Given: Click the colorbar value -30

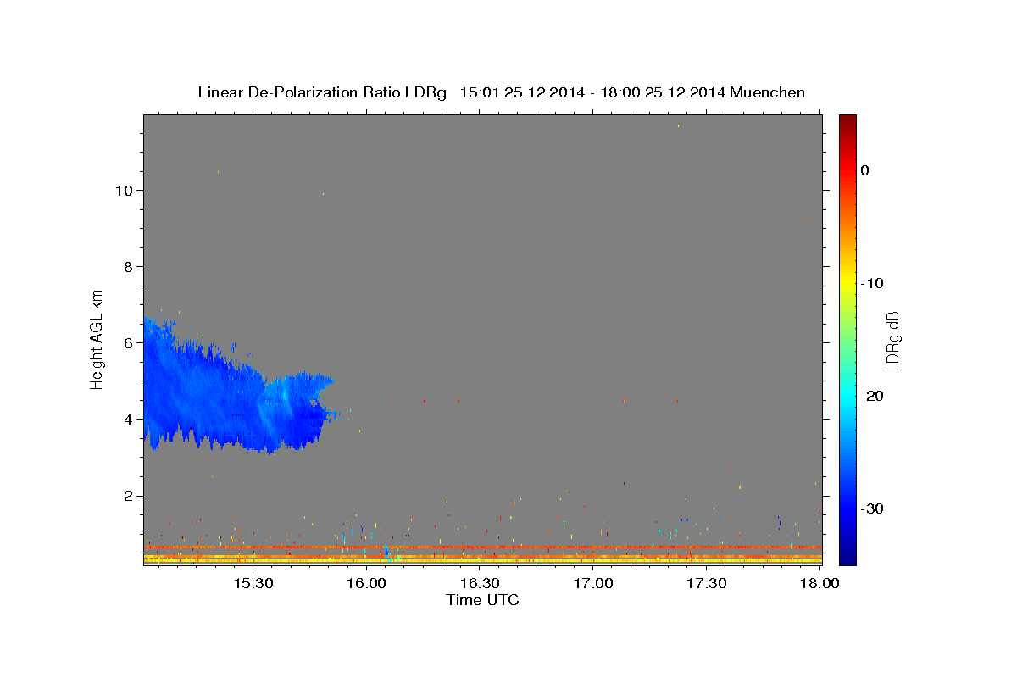Looking at the screenshot, I should (873, 508).
